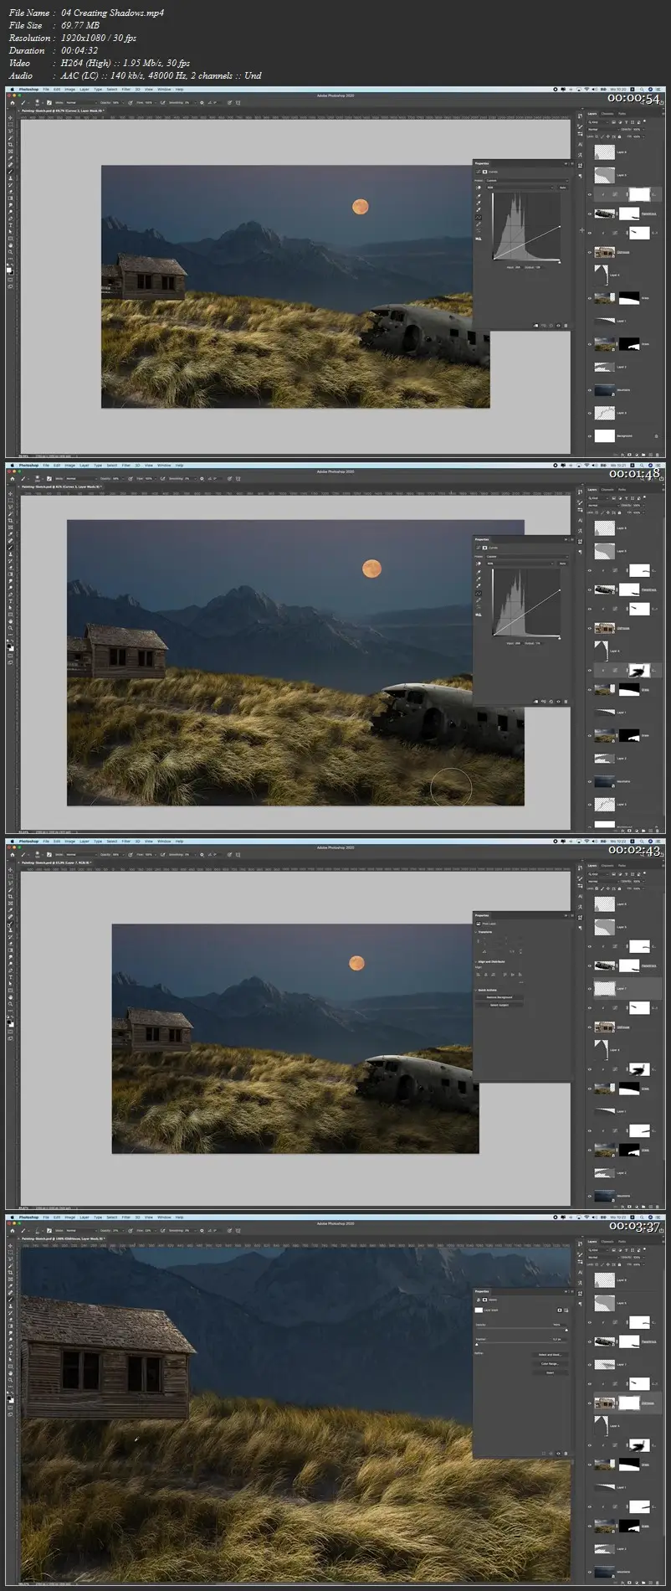Viewport: 671px width, 1591px height.
Task: Open Preset Custom dropdown in 00:00:54 Curves panel
Action: (x=527, y=180)
